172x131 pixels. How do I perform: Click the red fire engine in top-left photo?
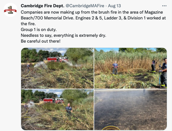pos(57,59)
